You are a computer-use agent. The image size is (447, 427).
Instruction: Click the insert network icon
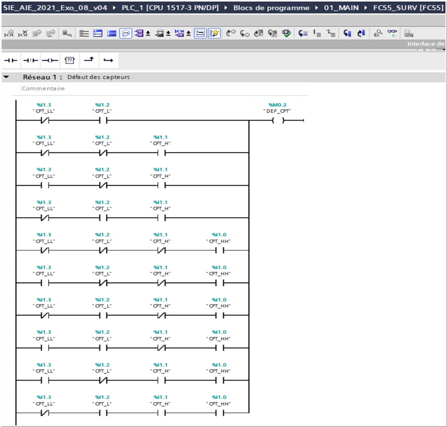click(x=9, y=33)
